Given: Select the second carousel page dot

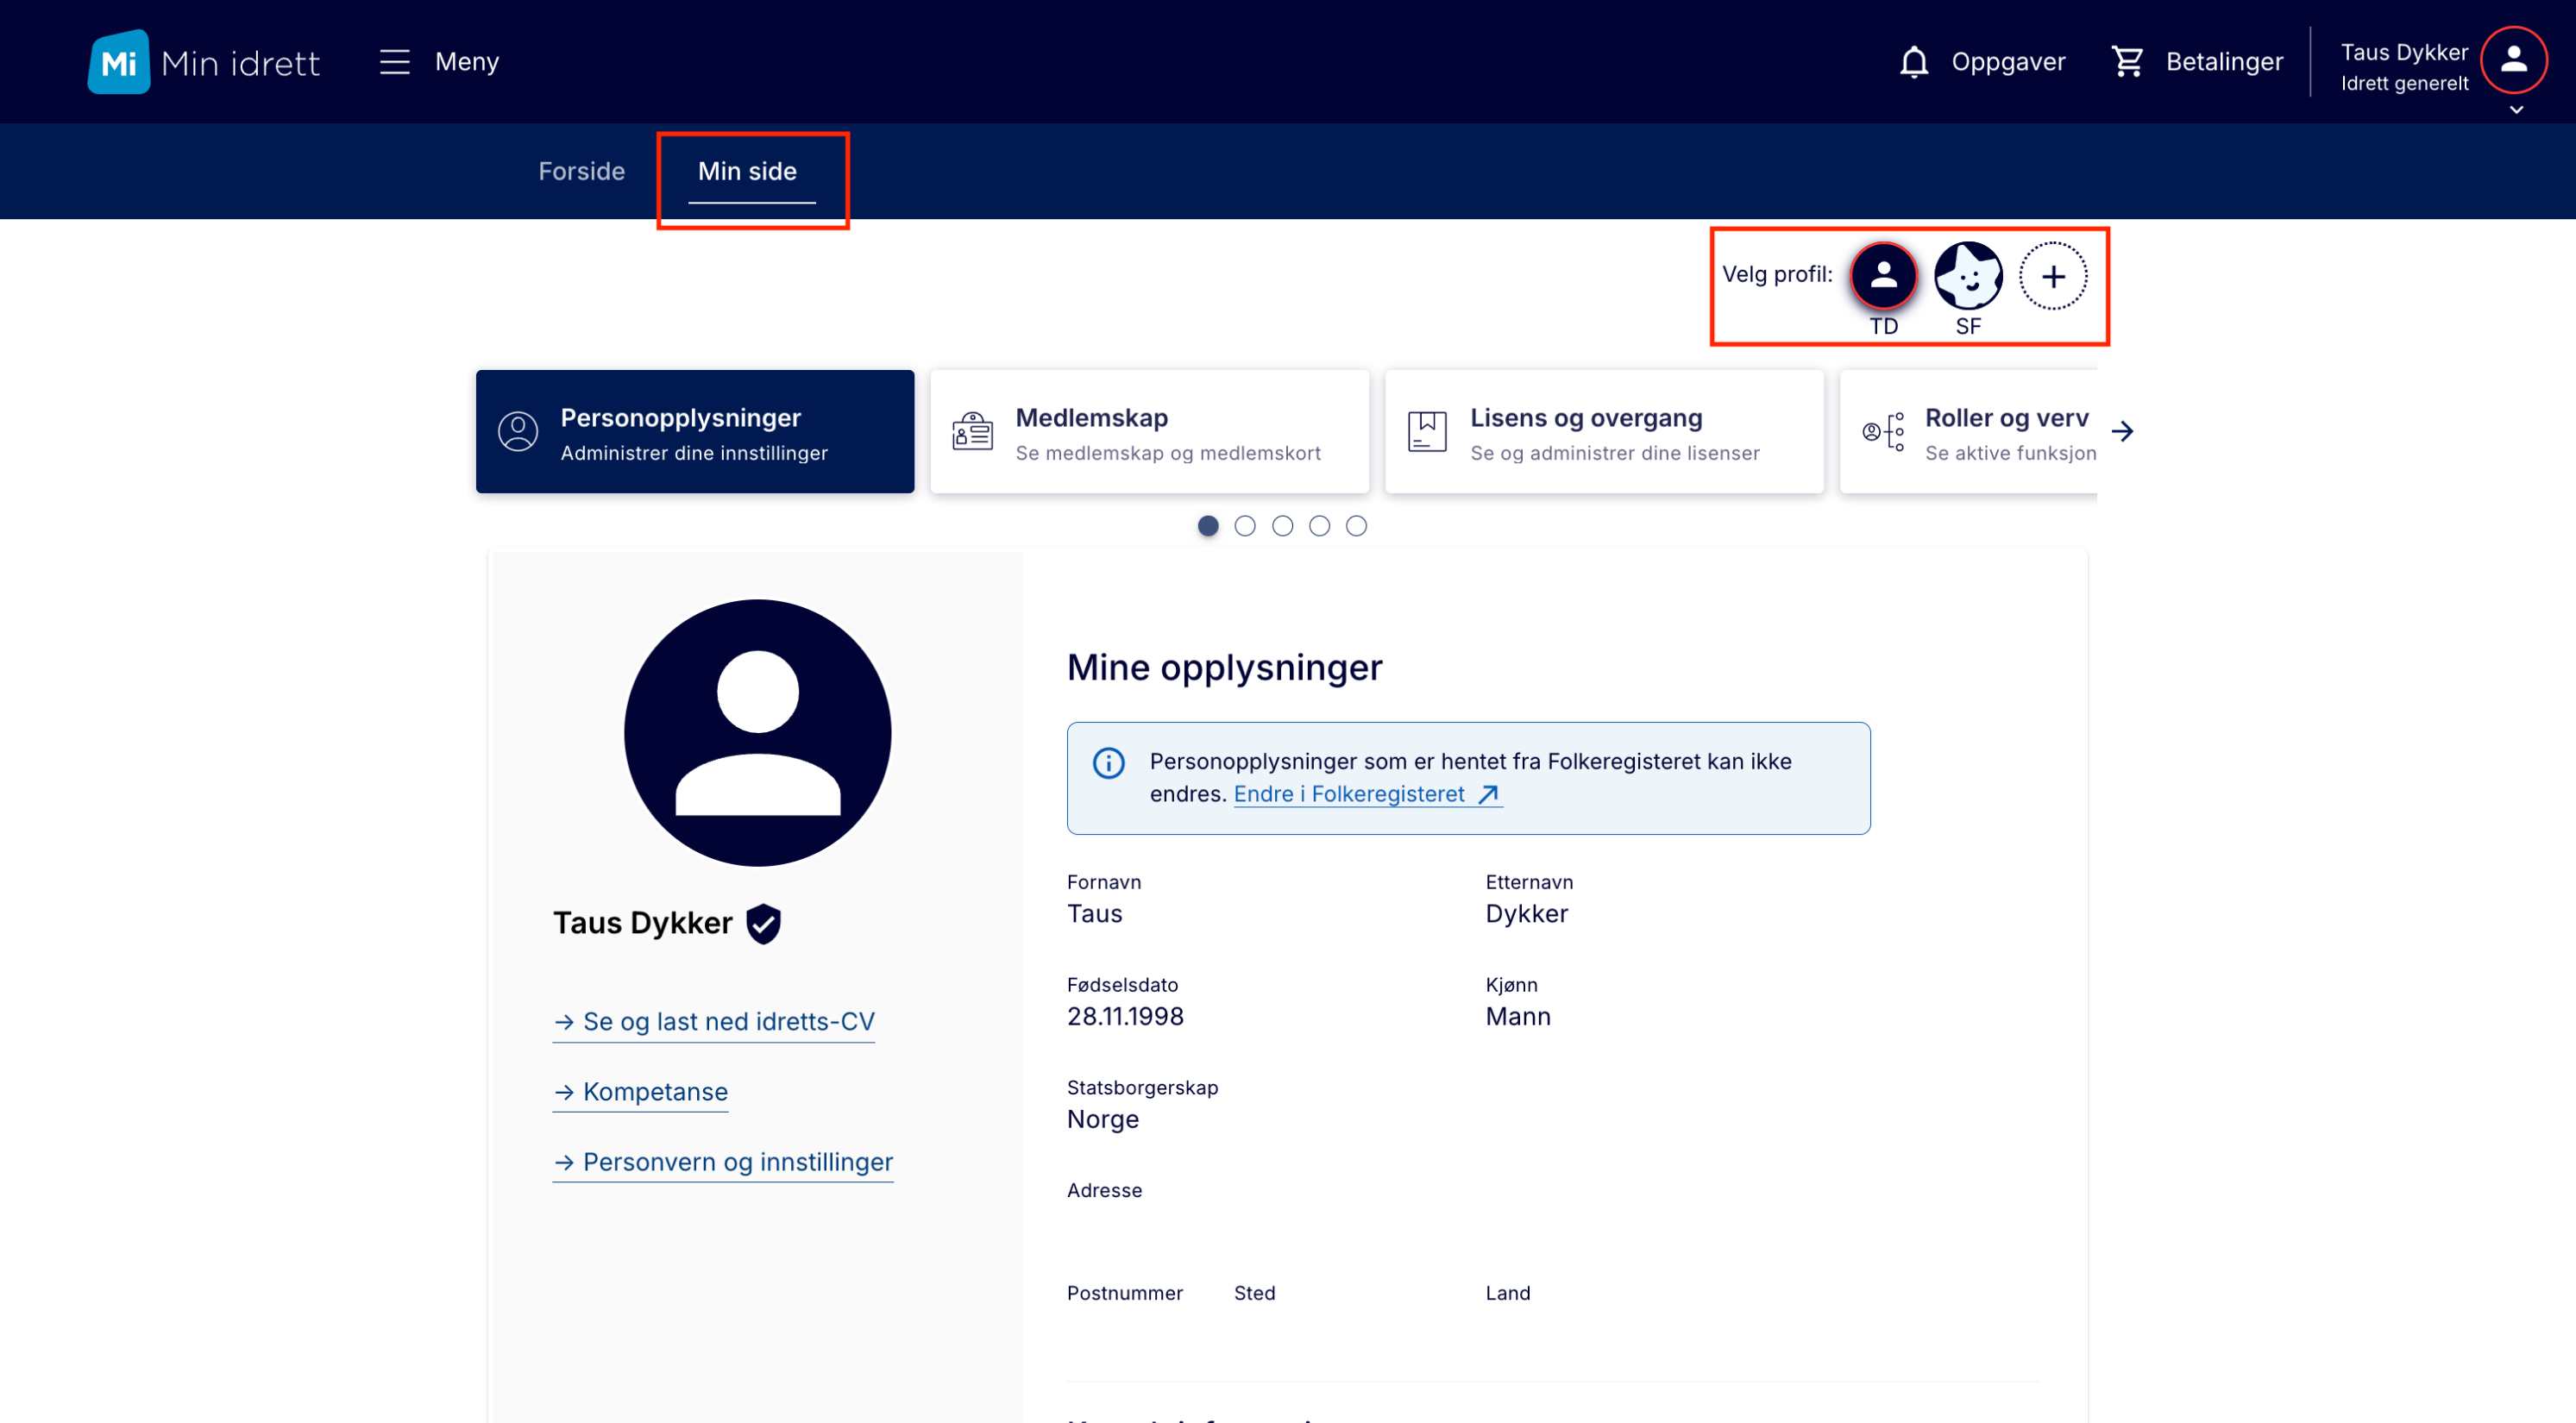Looking at the screenshot, I should coord(1245,526).
